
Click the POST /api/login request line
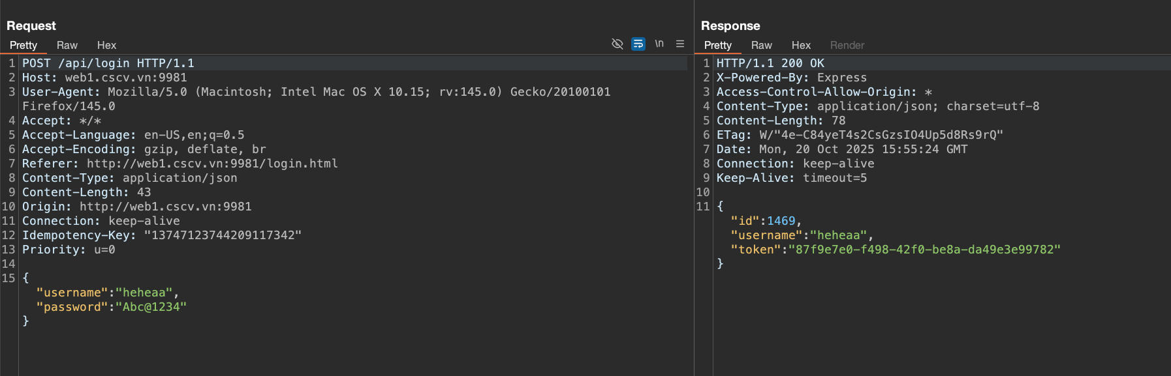pos(108,63)
